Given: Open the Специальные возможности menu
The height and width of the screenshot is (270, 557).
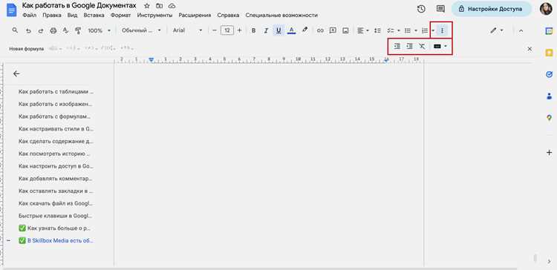Looking at the screenshot, I should [x=281, y=16].
